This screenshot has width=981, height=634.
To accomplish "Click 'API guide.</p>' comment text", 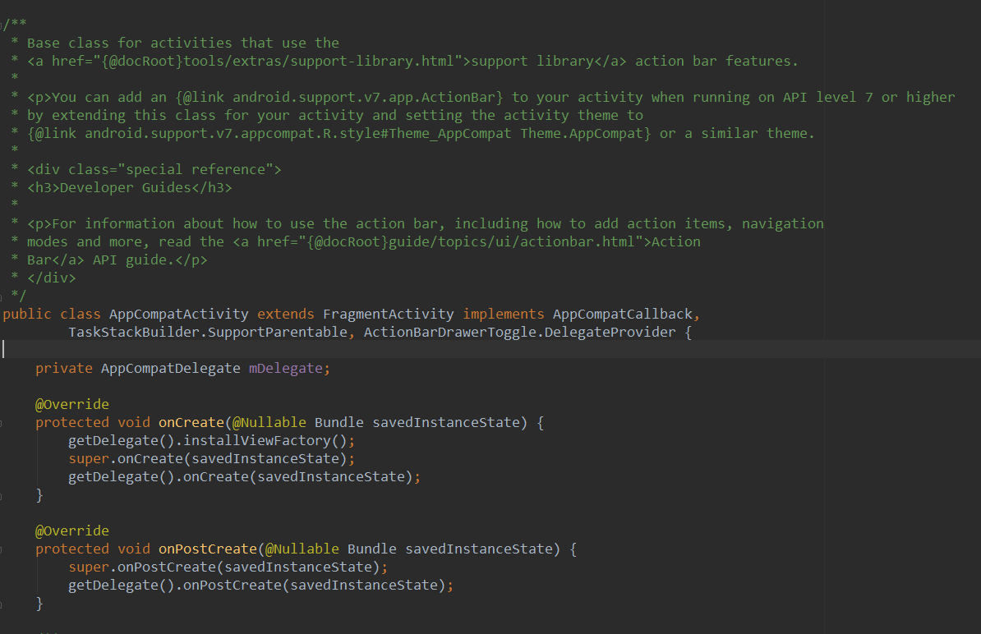I will pos(150,260).
